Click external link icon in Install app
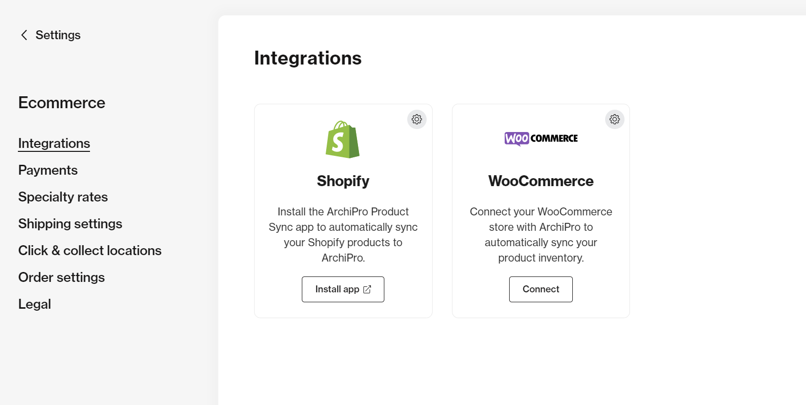Viewport: 806px width, 405px height. (x=367, y=289)
